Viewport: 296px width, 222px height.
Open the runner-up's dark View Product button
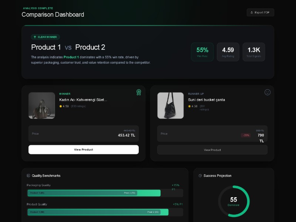[212, 150]
